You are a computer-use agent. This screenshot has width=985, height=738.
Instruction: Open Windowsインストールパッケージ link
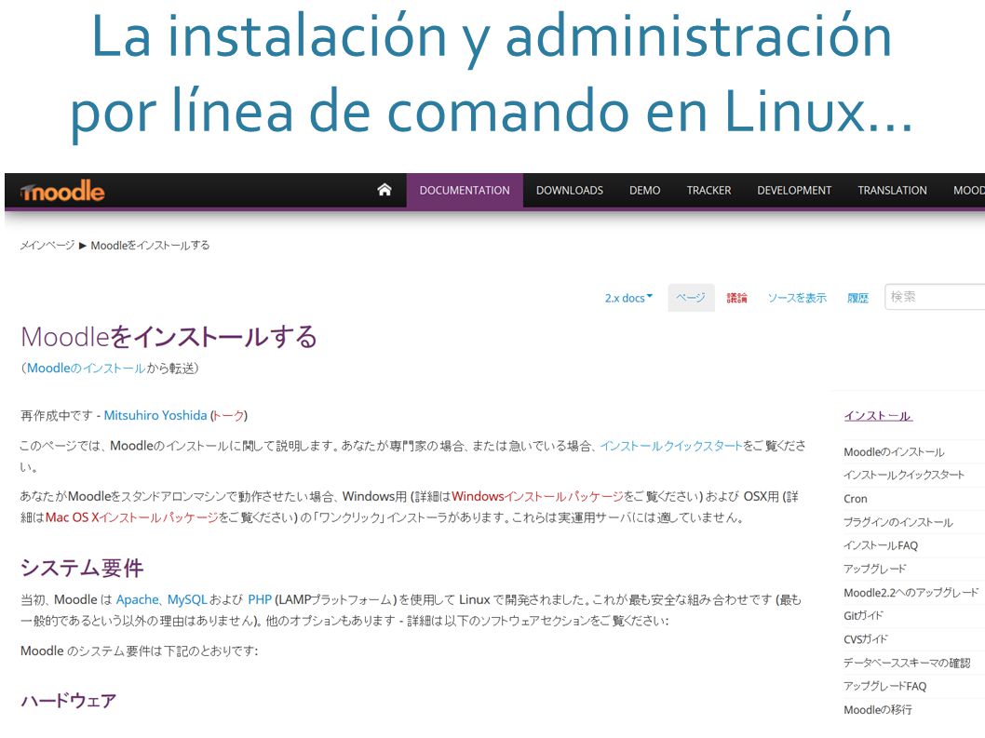pyautogui.click(x=537, y=496)
